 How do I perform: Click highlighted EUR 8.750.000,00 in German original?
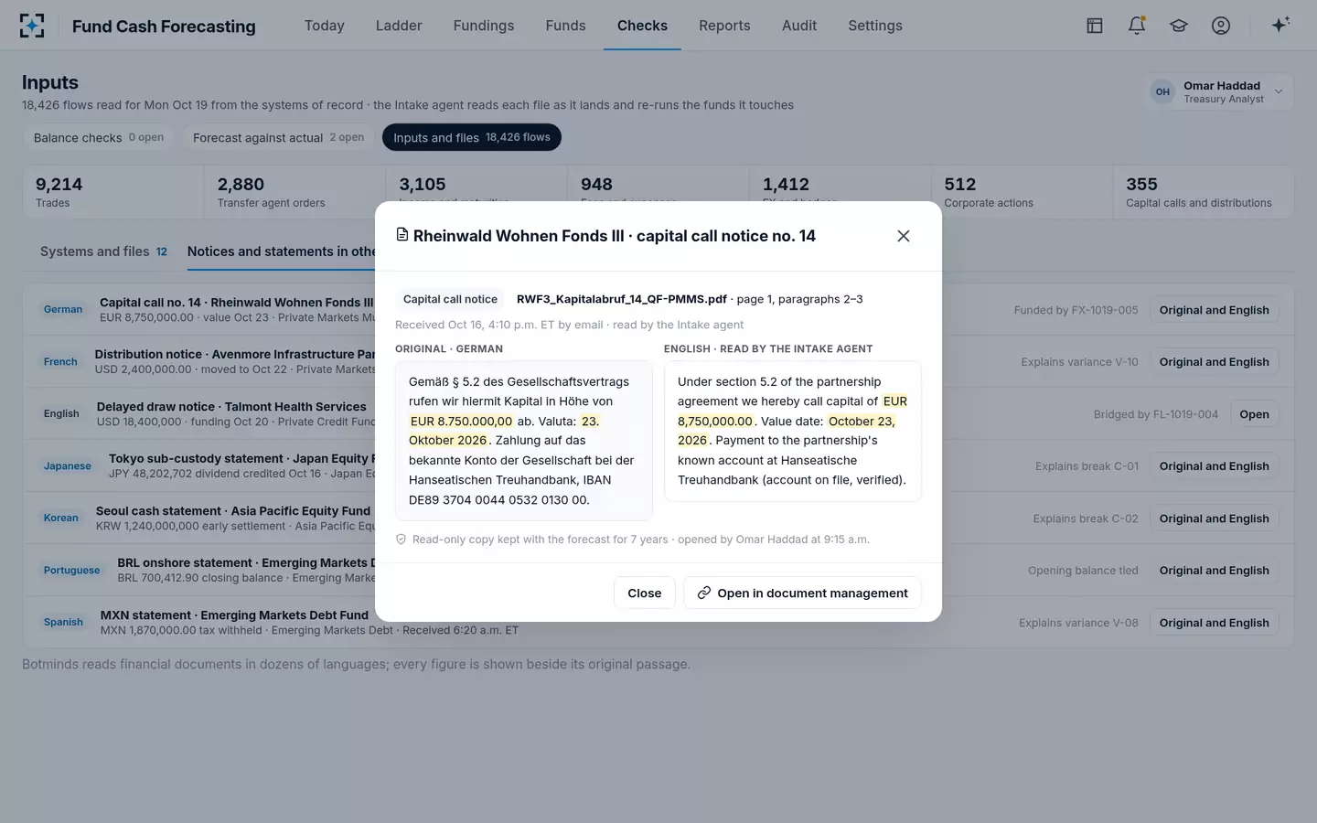tap(461, 422)
